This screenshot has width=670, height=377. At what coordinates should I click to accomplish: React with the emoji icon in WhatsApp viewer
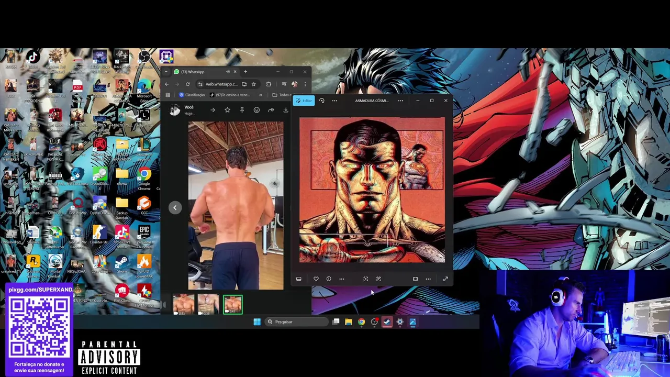pos(256,110)
